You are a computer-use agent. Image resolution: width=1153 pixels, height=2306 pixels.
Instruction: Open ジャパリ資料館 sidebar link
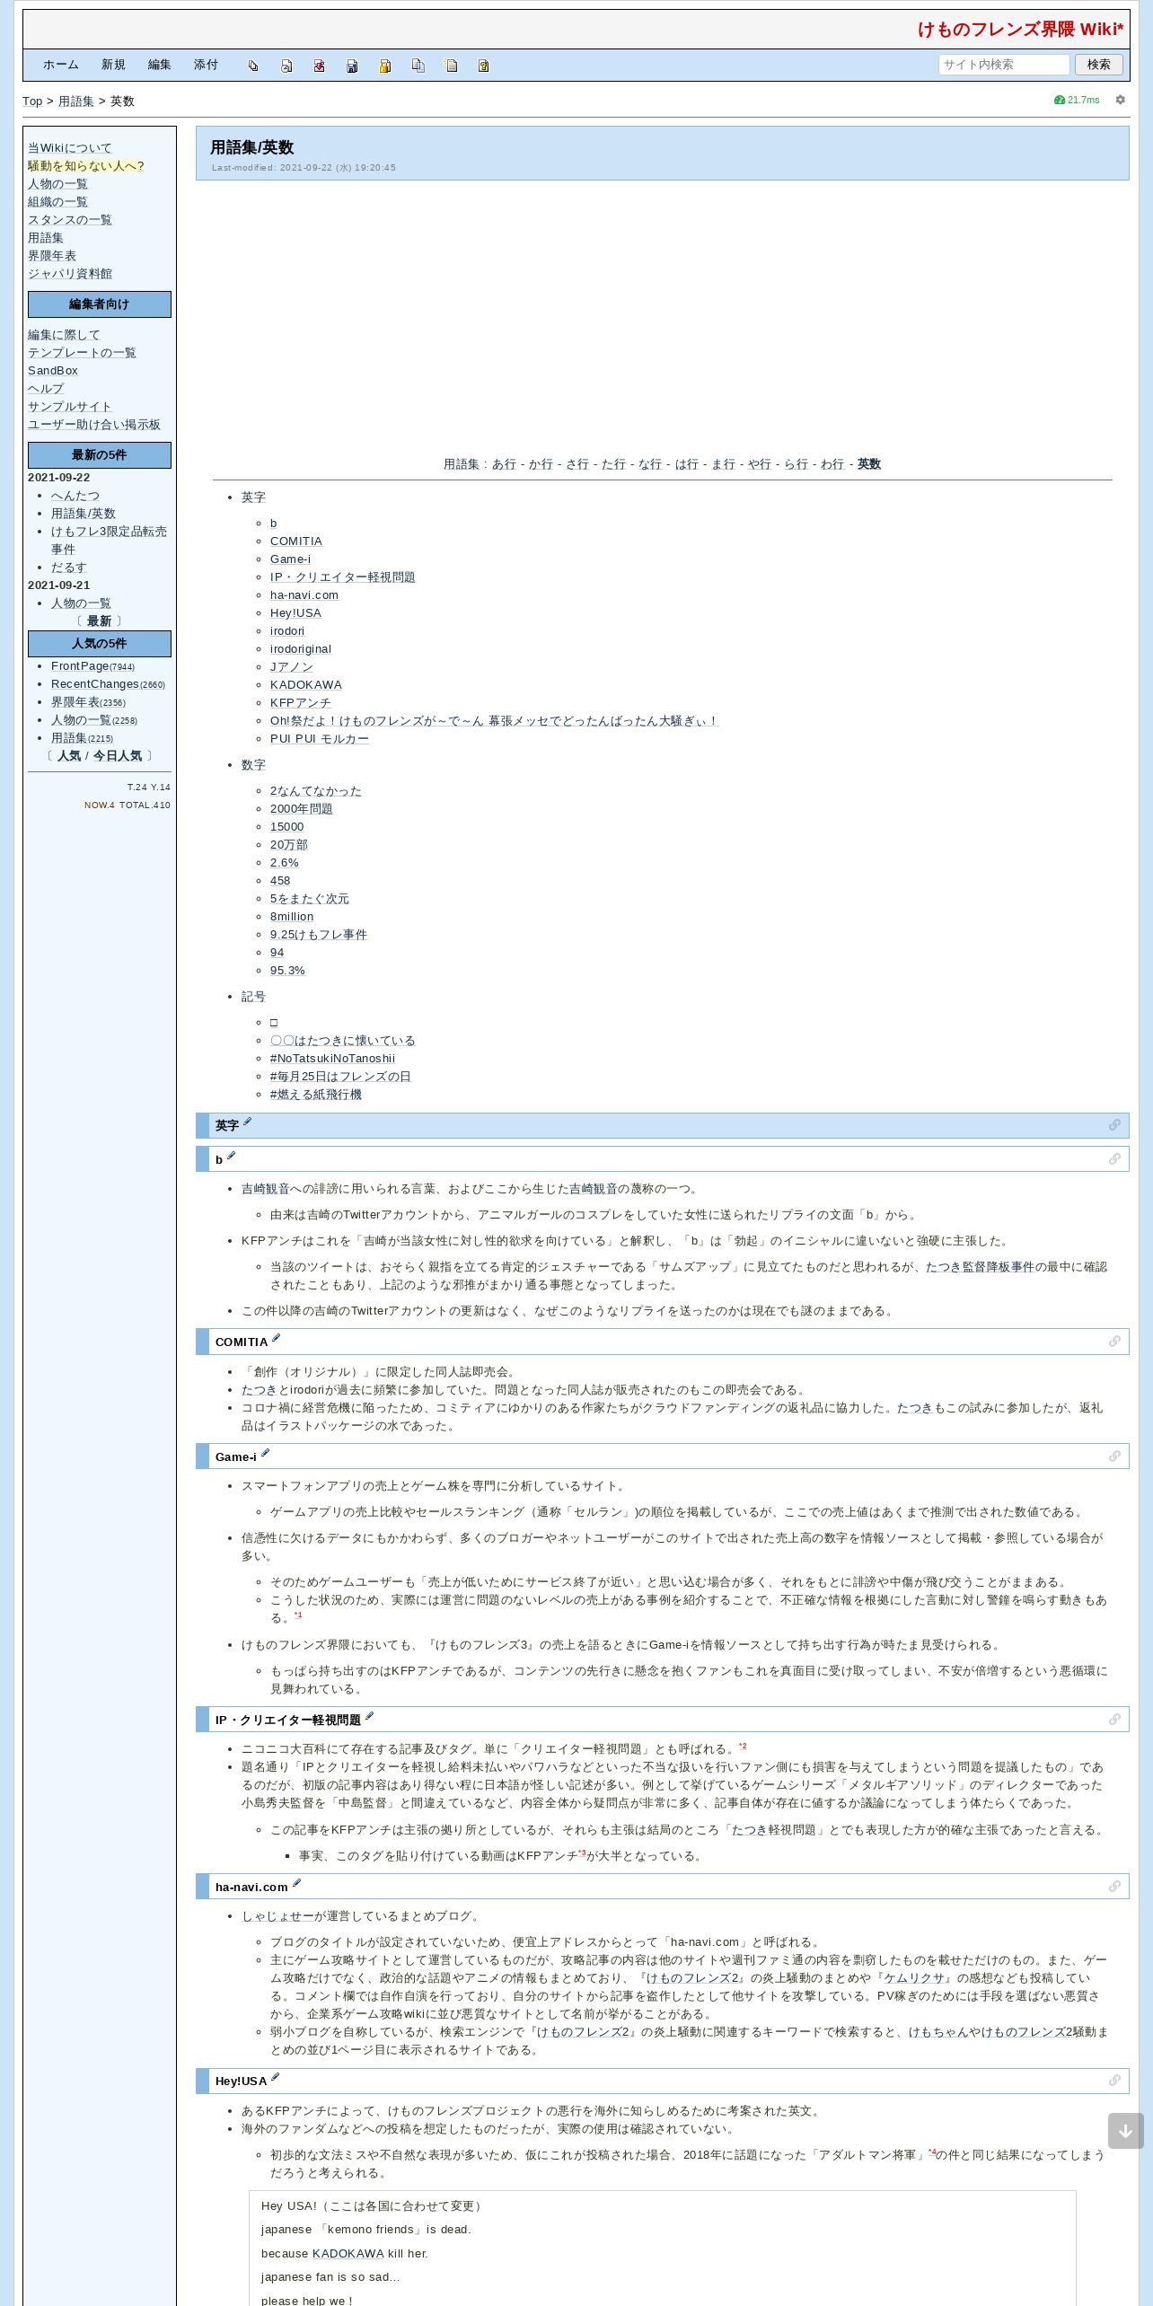coord(70,274)
